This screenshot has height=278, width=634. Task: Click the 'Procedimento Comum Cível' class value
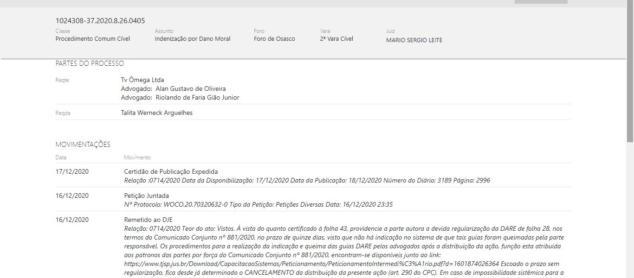coord(93,39)
